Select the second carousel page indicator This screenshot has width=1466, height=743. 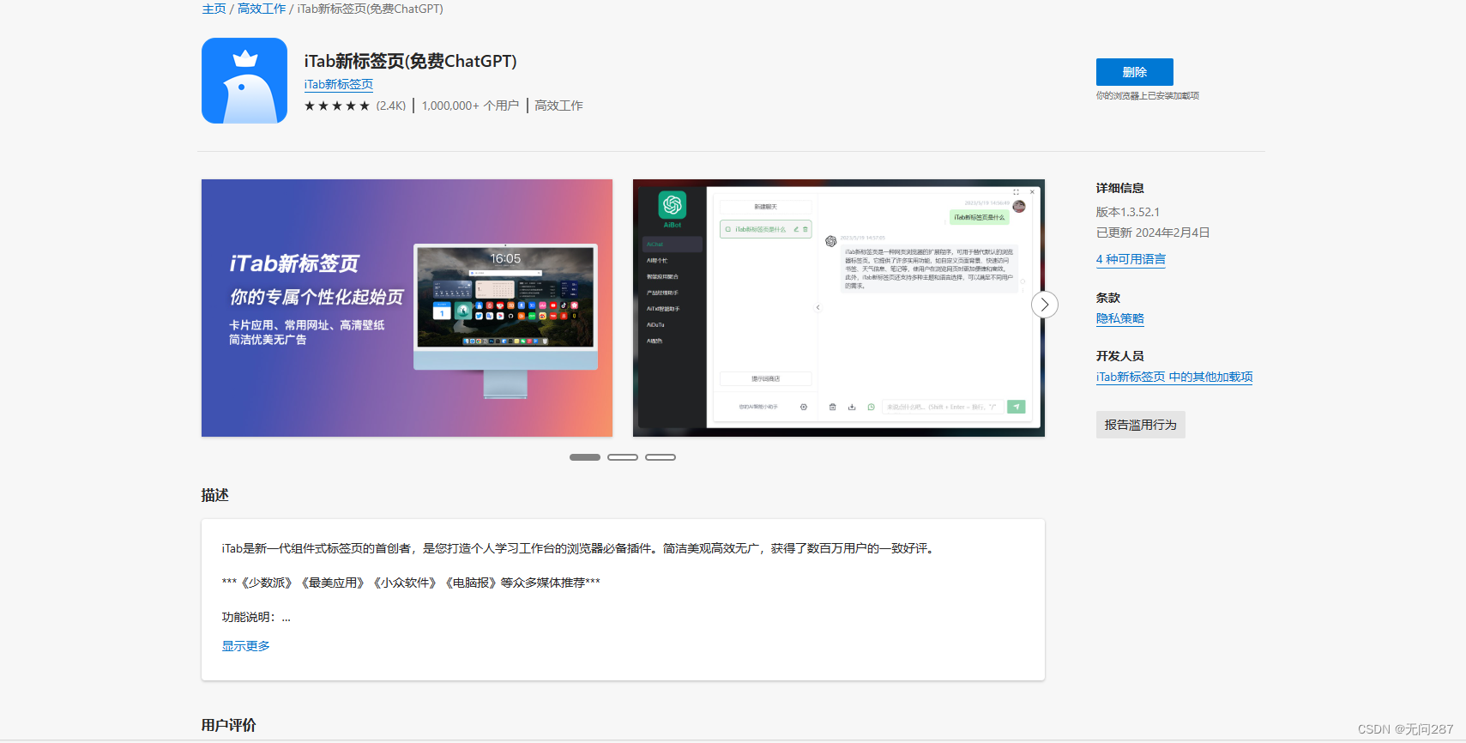click(623, 457)
